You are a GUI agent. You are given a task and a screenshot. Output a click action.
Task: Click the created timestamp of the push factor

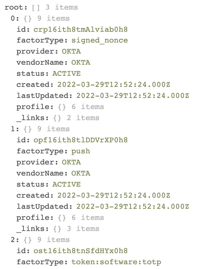tap(114, 195)
